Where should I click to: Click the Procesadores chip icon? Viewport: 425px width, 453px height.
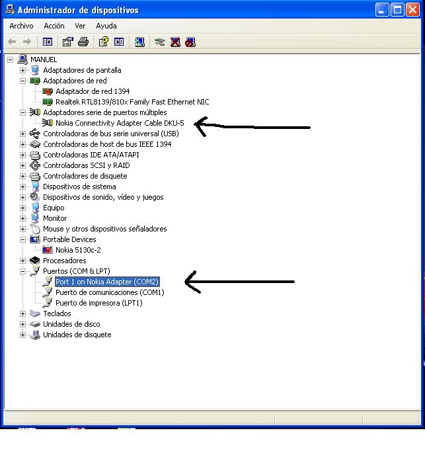coord(35,261)
